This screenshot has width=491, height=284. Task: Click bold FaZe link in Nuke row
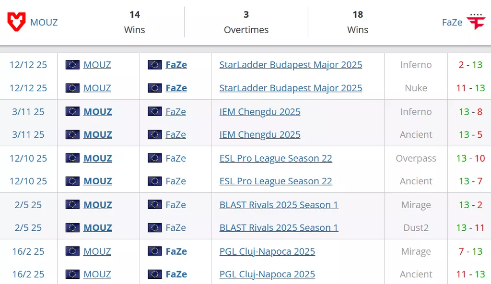coord(176,88)
